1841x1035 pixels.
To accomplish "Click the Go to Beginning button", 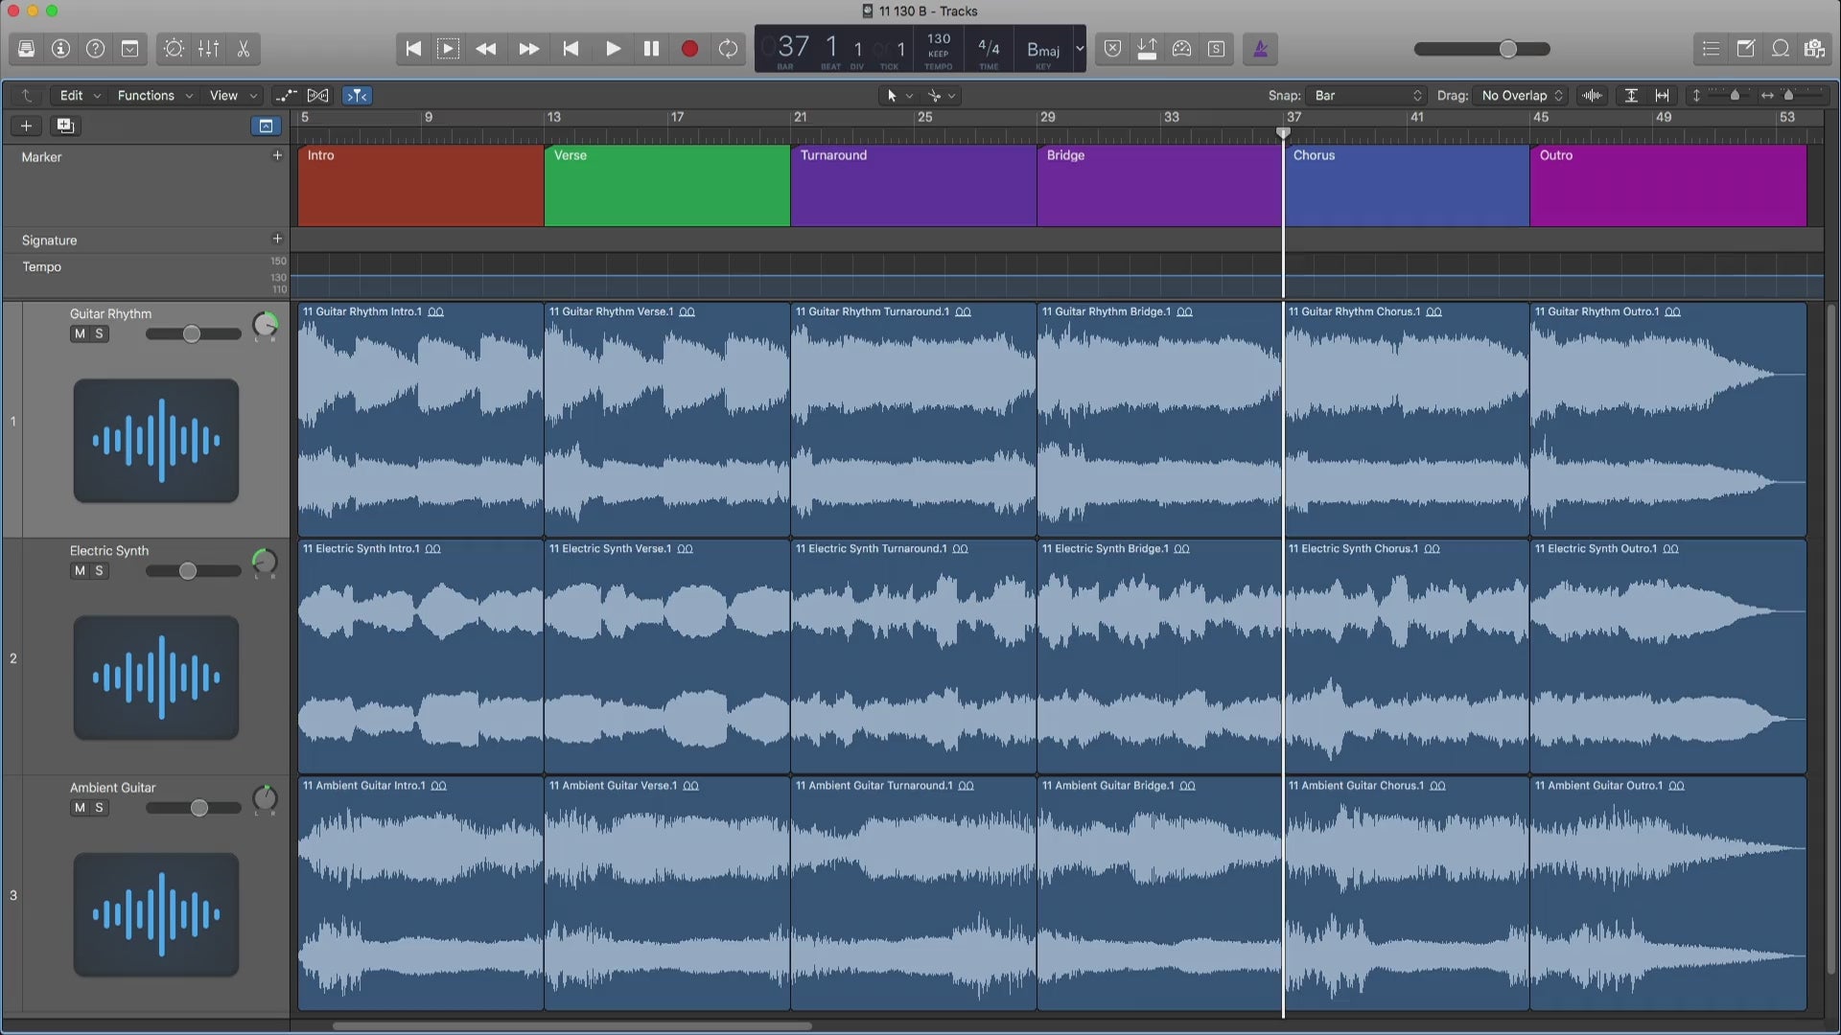I will [x=412, y=49].
